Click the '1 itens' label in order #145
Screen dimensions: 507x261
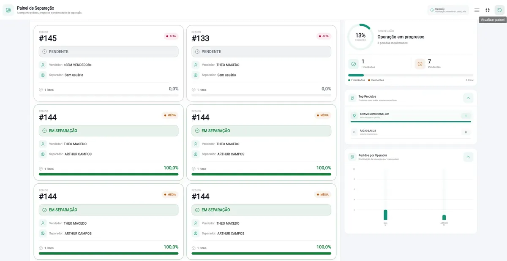(x=49, y=90)
